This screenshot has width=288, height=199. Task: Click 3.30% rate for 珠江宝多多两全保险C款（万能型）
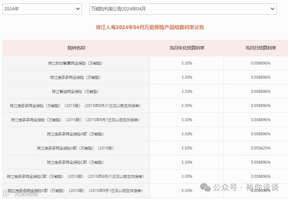tap(187, 162)
